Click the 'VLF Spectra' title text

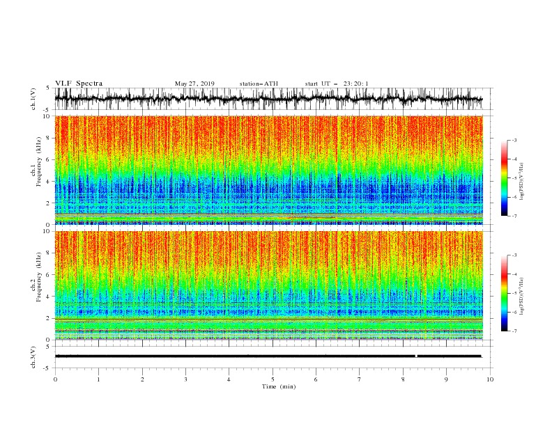[79, 84]
